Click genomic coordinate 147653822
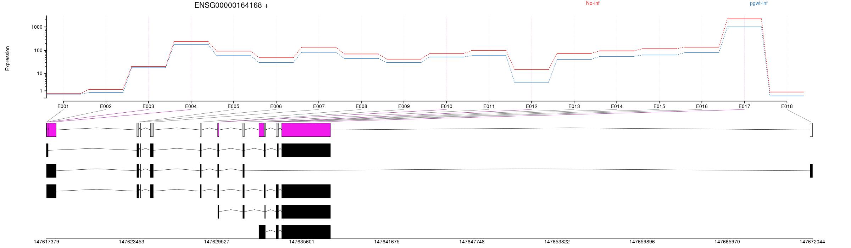Image resolution: width=851 pixels, height=248 pixels. pyautogui.click(x=557, y=242)
